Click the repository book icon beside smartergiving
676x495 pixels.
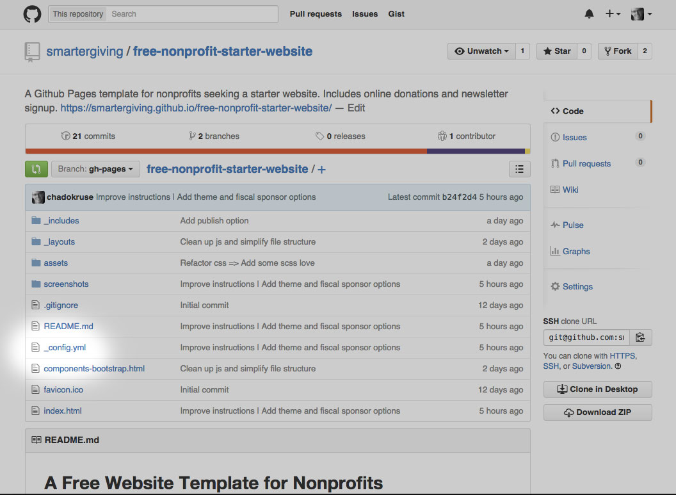[33, 52]
